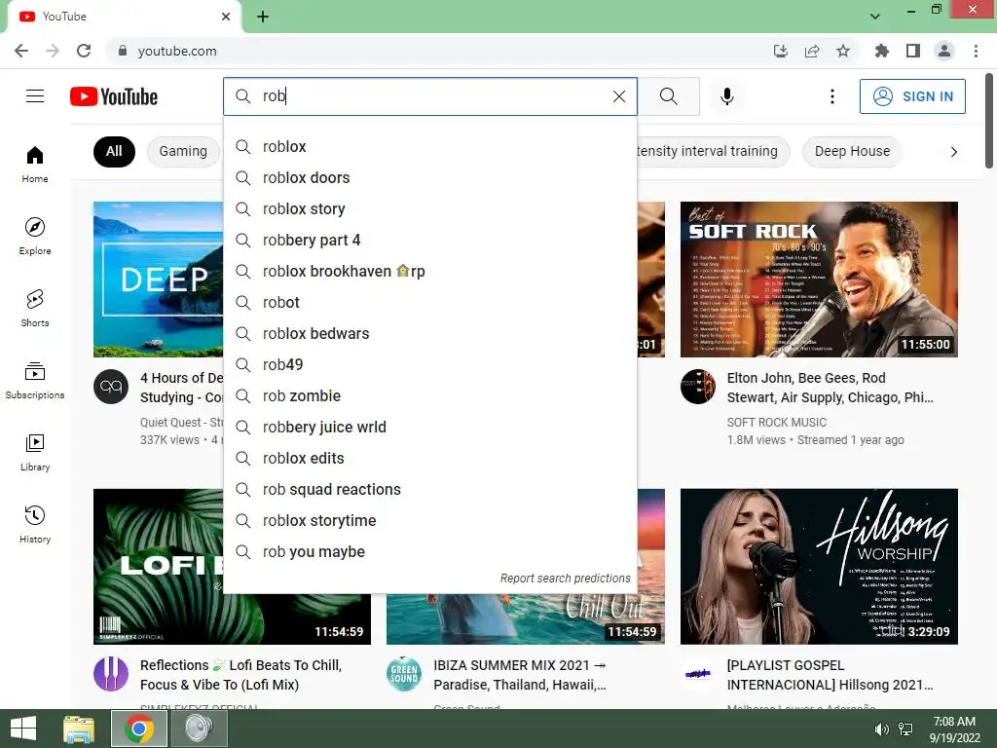Show more category chips with right arrow
This screenshot has height=748, width=997.
click(x=954, y=151)
